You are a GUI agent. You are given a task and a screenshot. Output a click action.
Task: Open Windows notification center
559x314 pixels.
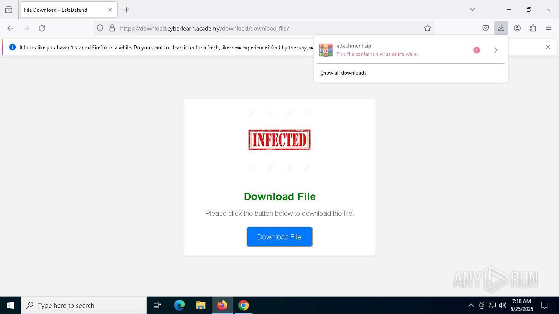point(545,305)
